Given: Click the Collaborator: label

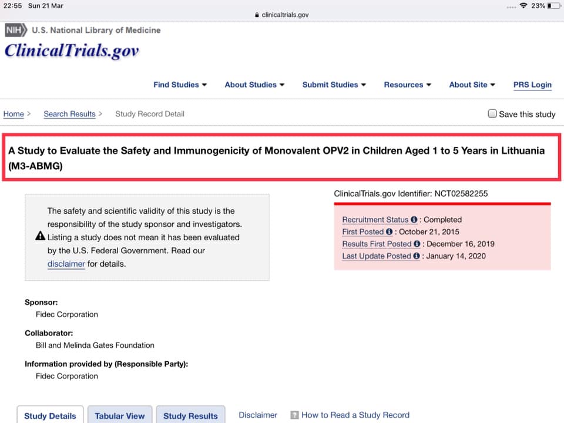Looking at the screenshot, I should point(49,333).
